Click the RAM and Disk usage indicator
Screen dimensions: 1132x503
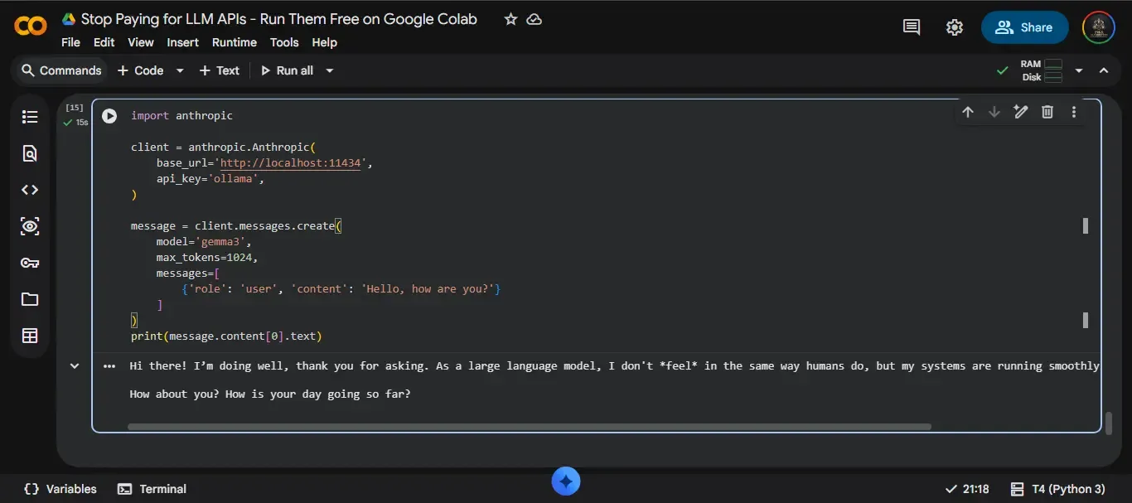(1041, 70)
